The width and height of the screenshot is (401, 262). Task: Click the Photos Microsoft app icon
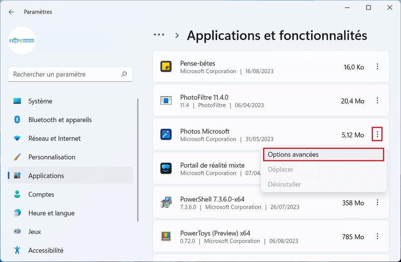point(166,134)
